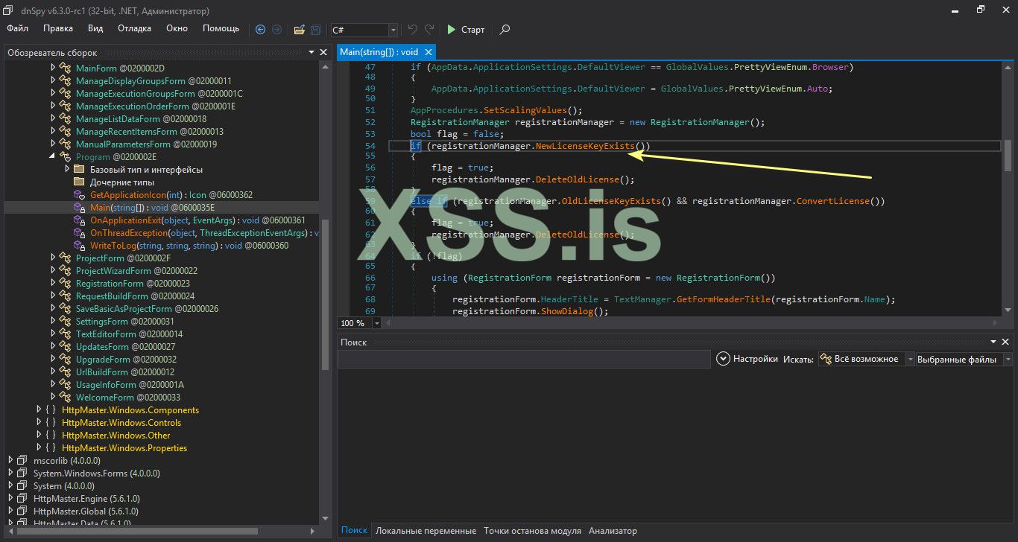
Task: Click the search text input field
Action: click(x=523, y=359)
